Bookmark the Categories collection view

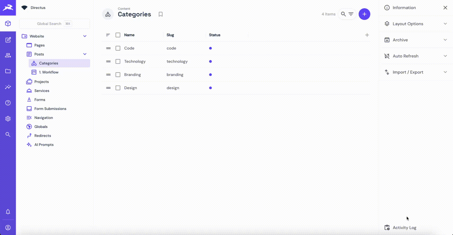click(x=160, y=14)
